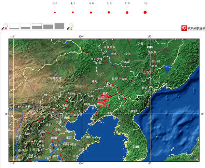205x168 pixels.
Task: Select the fourth zoom level bar
Action: (48, 26)
